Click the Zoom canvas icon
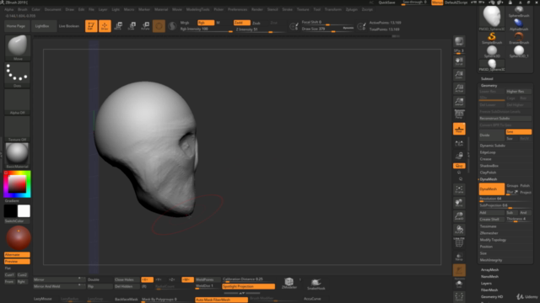The image size is (540, 303). pyautogui.click(x=459, y=75)
